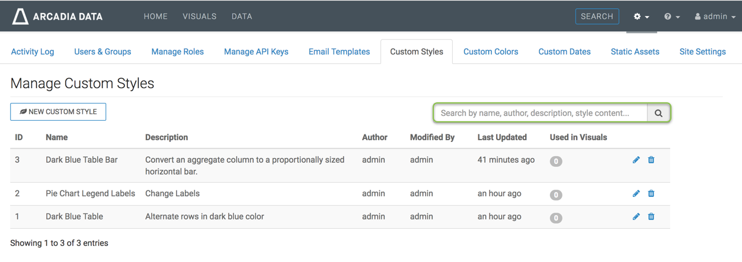The height and width of the screenshot is (262, 742).
Task: Go to the Static Assets tab
Action: (x=635, y=51)
